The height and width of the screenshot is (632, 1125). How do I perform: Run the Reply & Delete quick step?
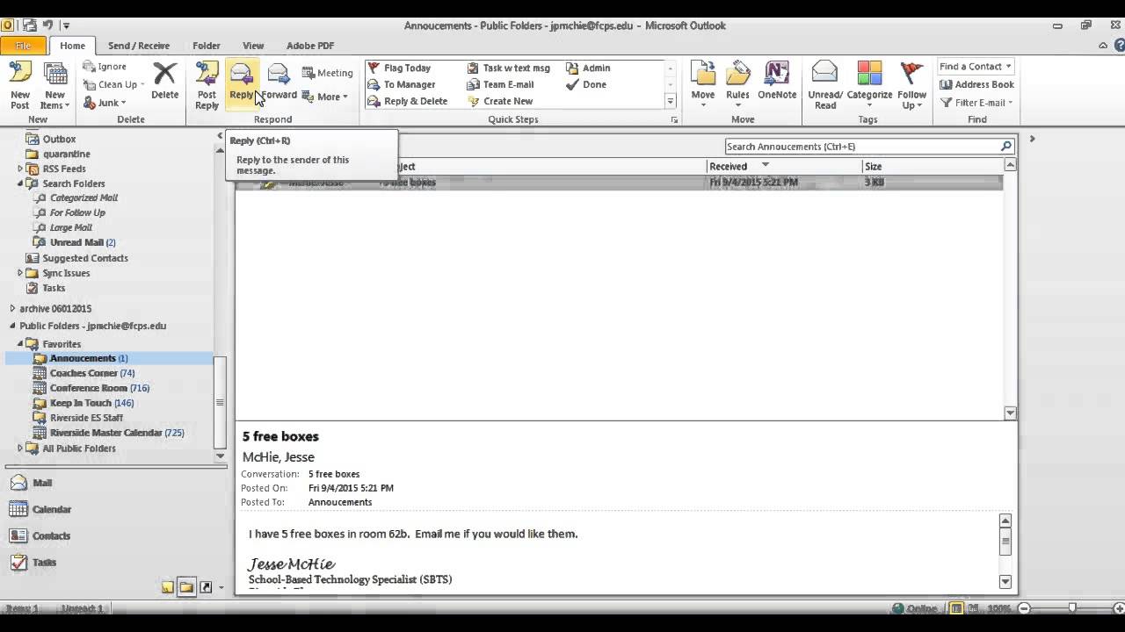click(408, 101)
